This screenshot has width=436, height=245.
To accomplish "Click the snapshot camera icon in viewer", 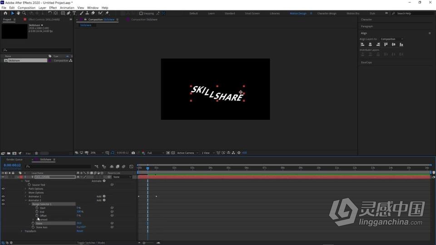I will tap(133, 153).
